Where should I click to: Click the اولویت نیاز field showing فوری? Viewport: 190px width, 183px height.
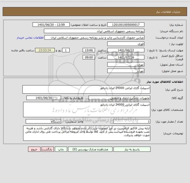click(x=126, y=44)
